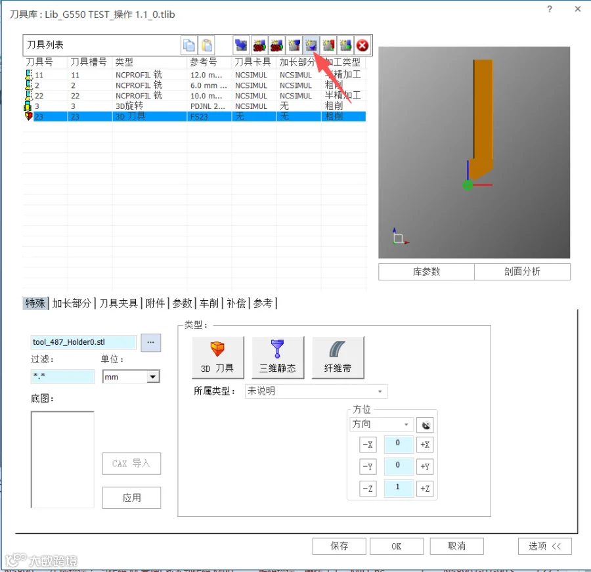This screenshot has width=591, height=572.
Task: Click the 库参数 button
Action: click(x=426, y=271)
